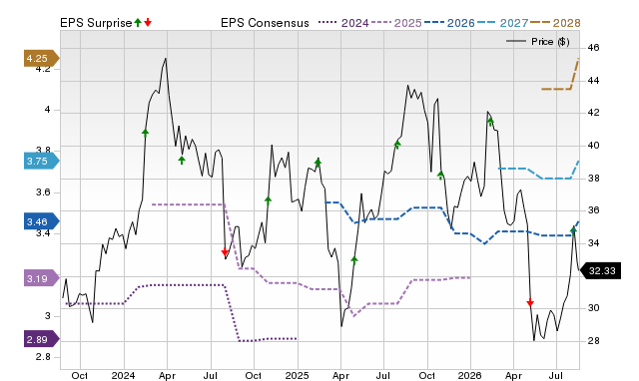This screenshot has width=639, height=381.
Task: Toggle the 2027 series in the legend
Action: (502, 23)
